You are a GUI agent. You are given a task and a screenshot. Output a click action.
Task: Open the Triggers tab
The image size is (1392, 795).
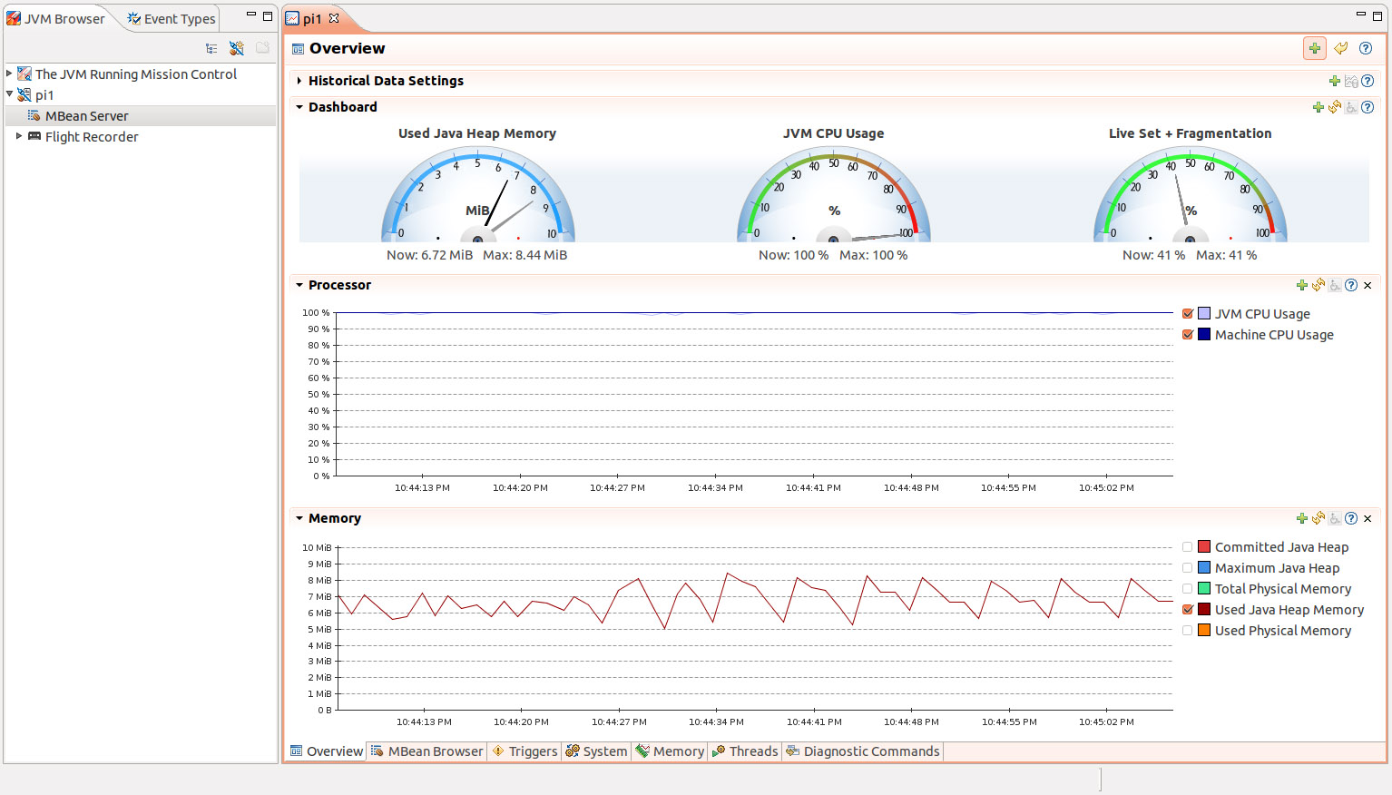pyautogui.click(x=524, y=751)
